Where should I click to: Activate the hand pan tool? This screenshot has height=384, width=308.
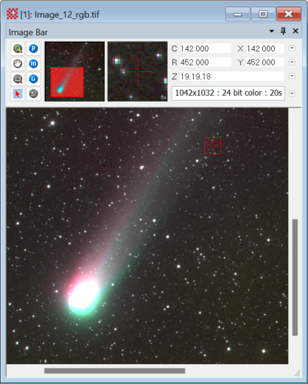click(18, 64)
